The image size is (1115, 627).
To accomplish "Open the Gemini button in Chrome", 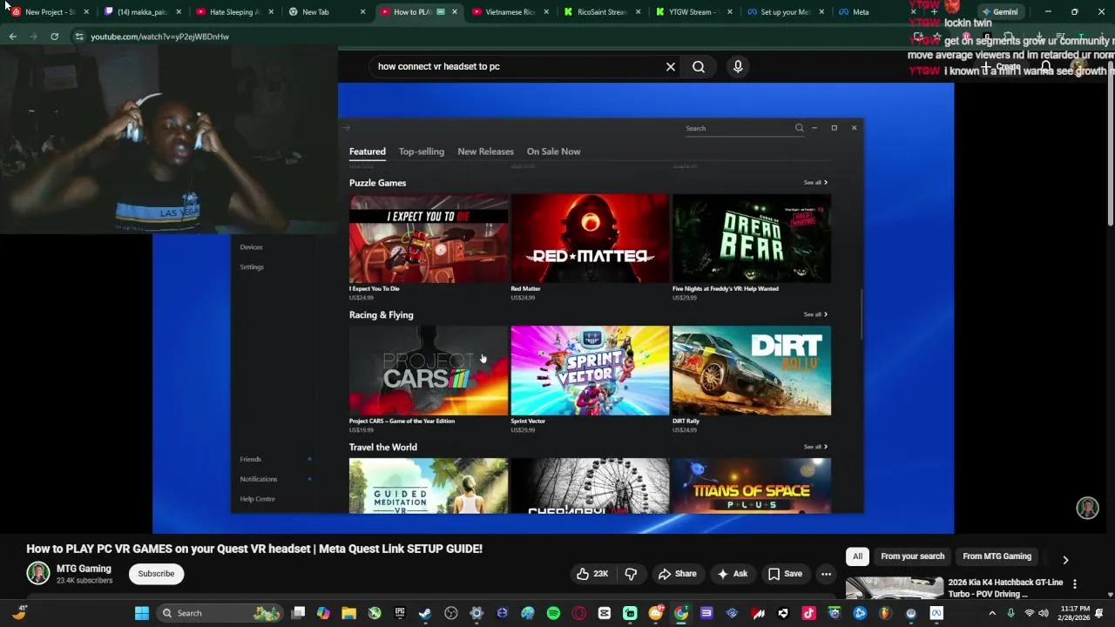I will 1000,12.
